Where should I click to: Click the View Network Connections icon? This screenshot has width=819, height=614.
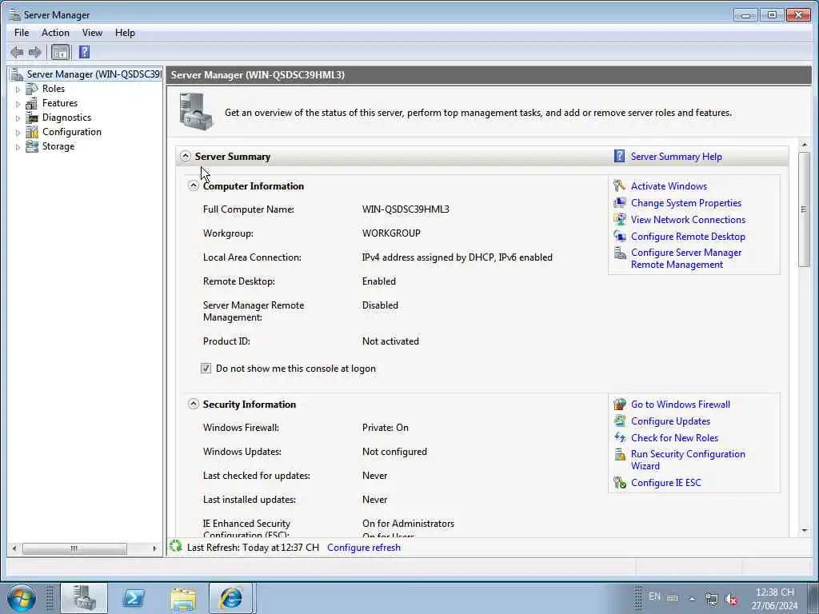coord(620,219)
